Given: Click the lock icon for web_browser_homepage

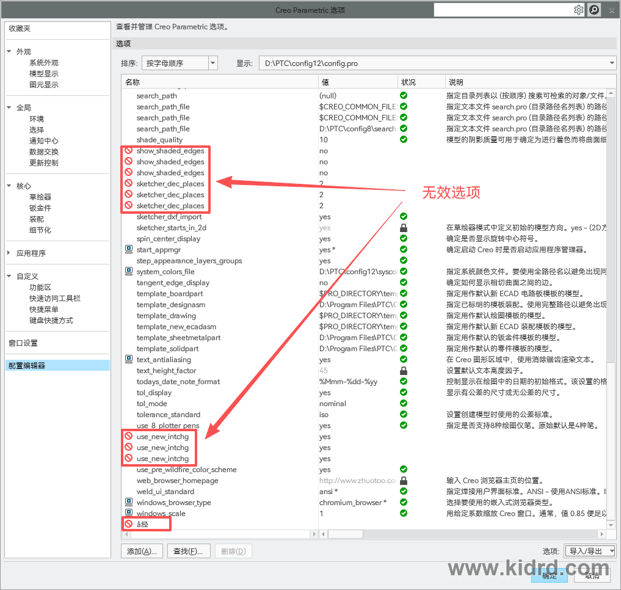Looking at the screenshot, I should pyautogui.click(x=404, y=481).
